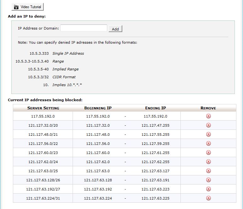
Task: Delete the 121.127.63.224/31 entry
Action: pyautogui.click(x=208, y=198)
